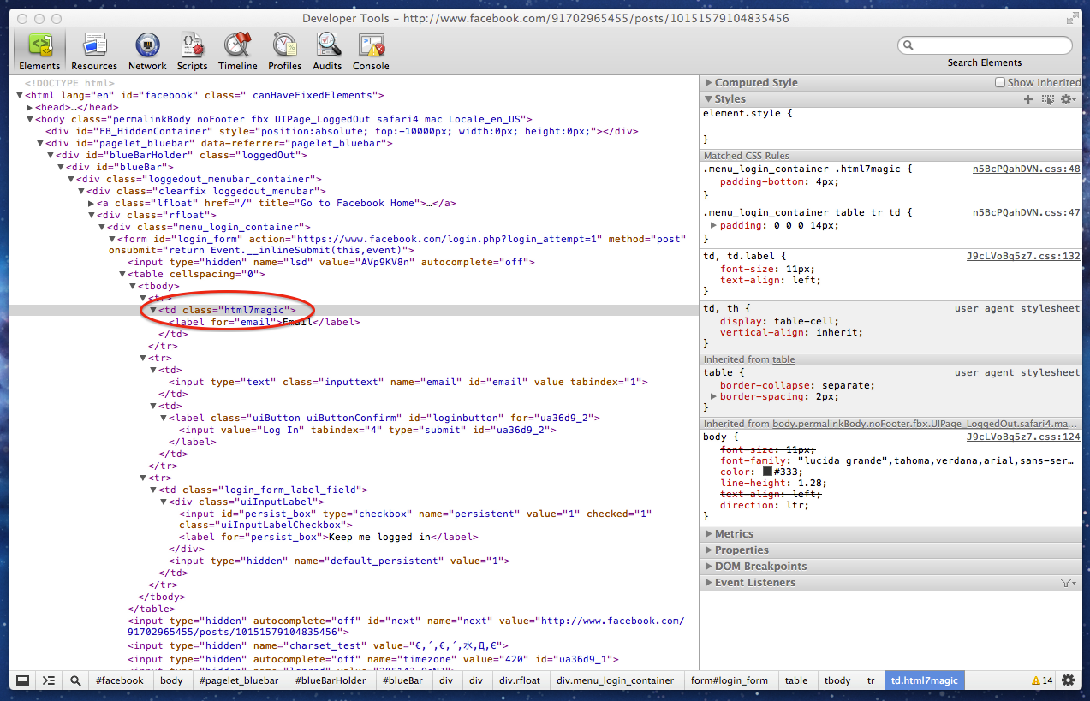1090x701 pixels.
Task: Open the Timeline panel
Action: [x=237, y=51]
